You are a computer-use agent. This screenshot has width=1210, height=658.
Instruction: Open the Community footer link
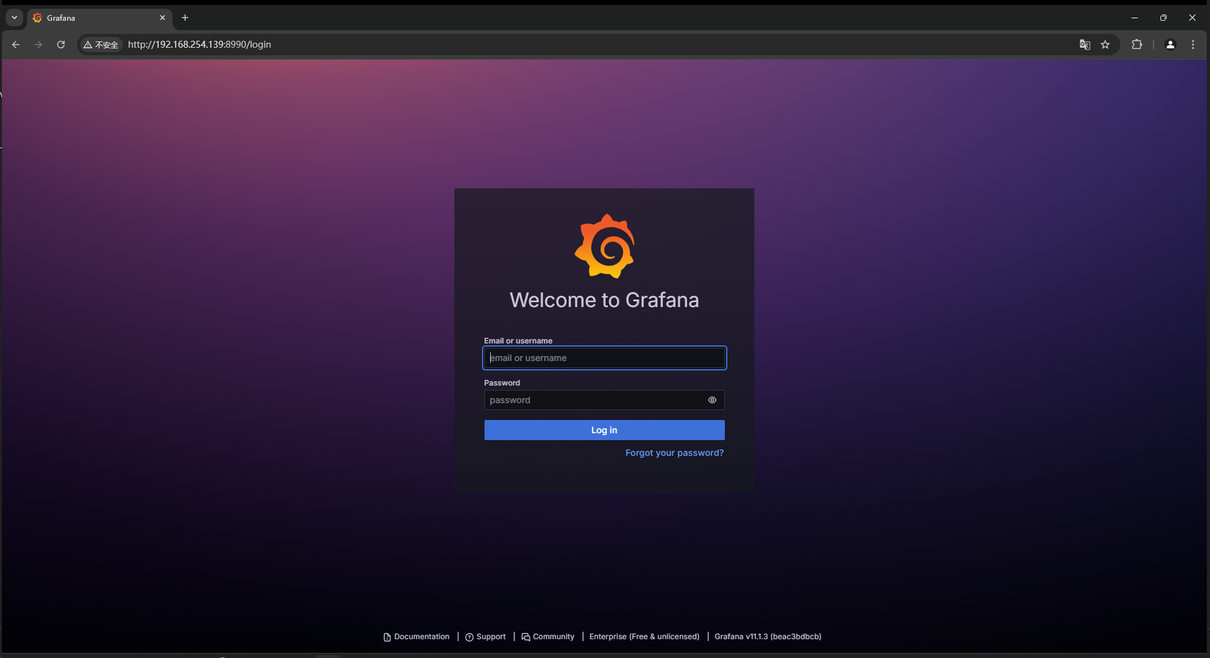(548, 637)
